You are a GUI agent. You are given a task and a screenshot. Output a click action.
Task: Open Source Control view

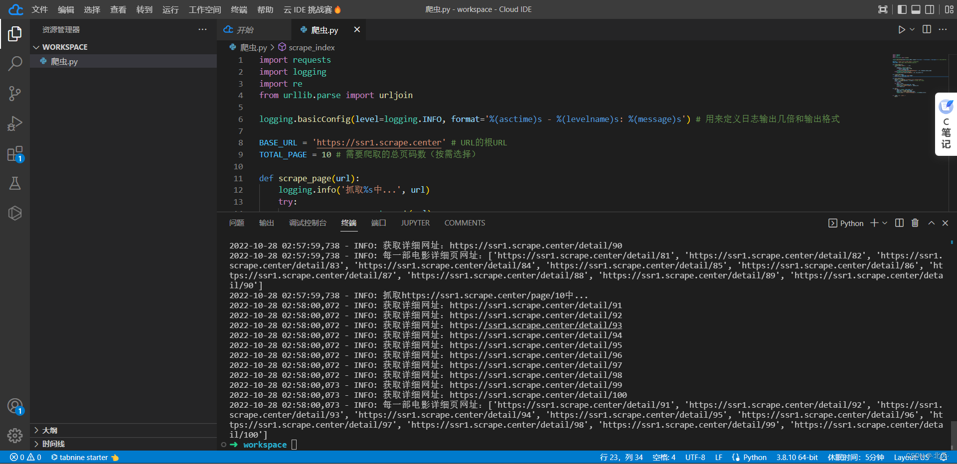coord(15,94)
